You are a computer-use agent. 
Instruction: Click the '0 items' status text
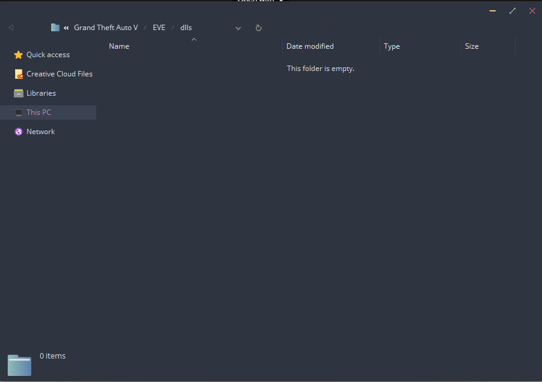click(52, 356)
